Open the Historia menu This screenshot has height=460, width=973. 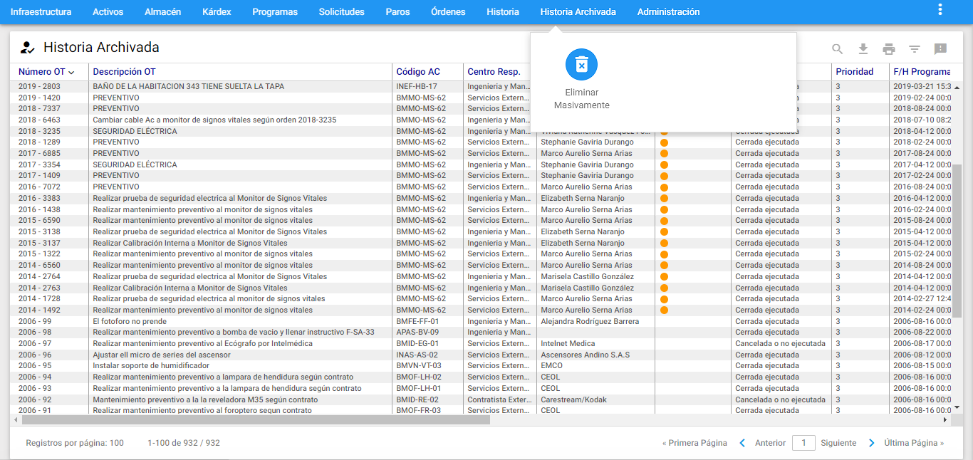click(x=503, y=12)
